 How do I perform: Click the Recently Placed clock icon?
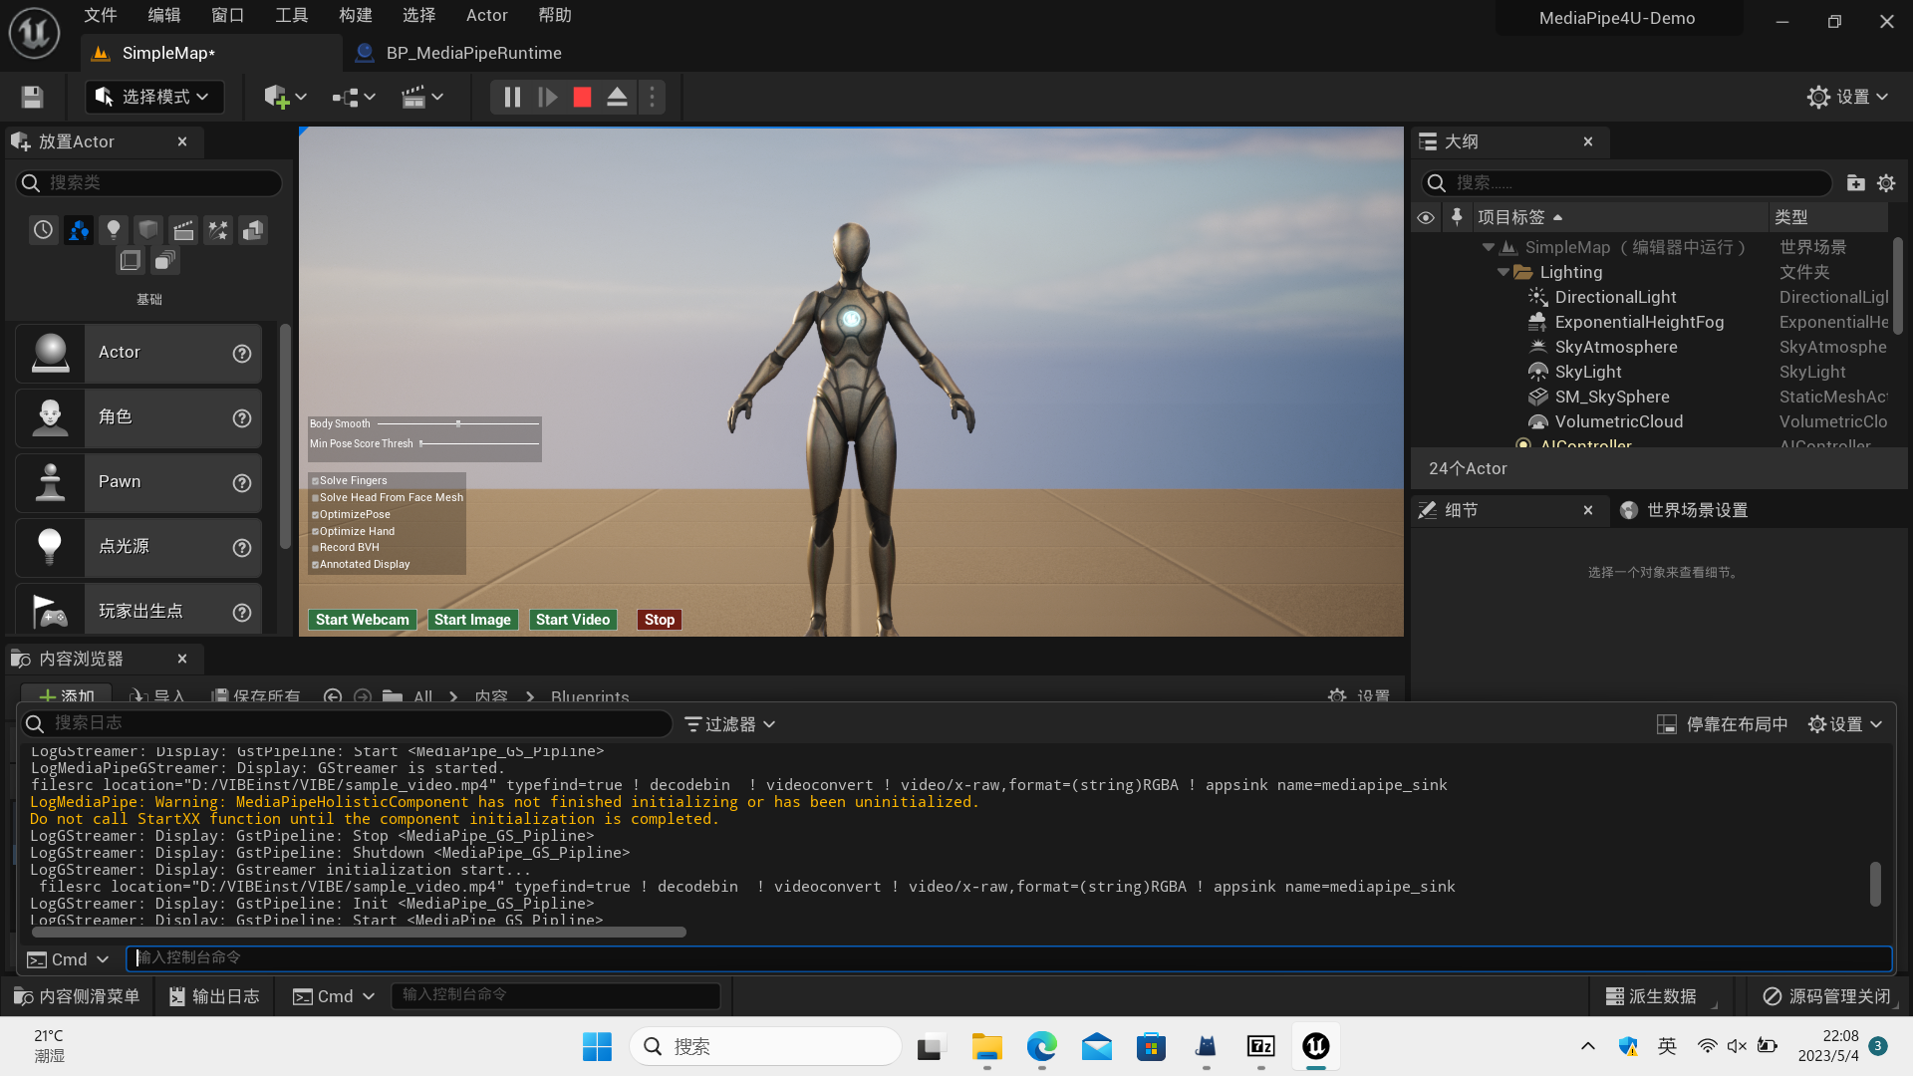click(43, 229)
